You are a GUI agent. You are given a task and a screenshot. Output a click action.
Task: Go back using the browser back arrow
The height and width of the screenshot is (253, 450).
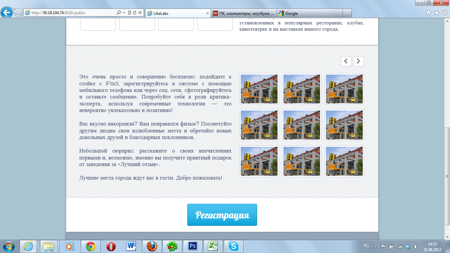pyautogui.click(x=7, y=13)
